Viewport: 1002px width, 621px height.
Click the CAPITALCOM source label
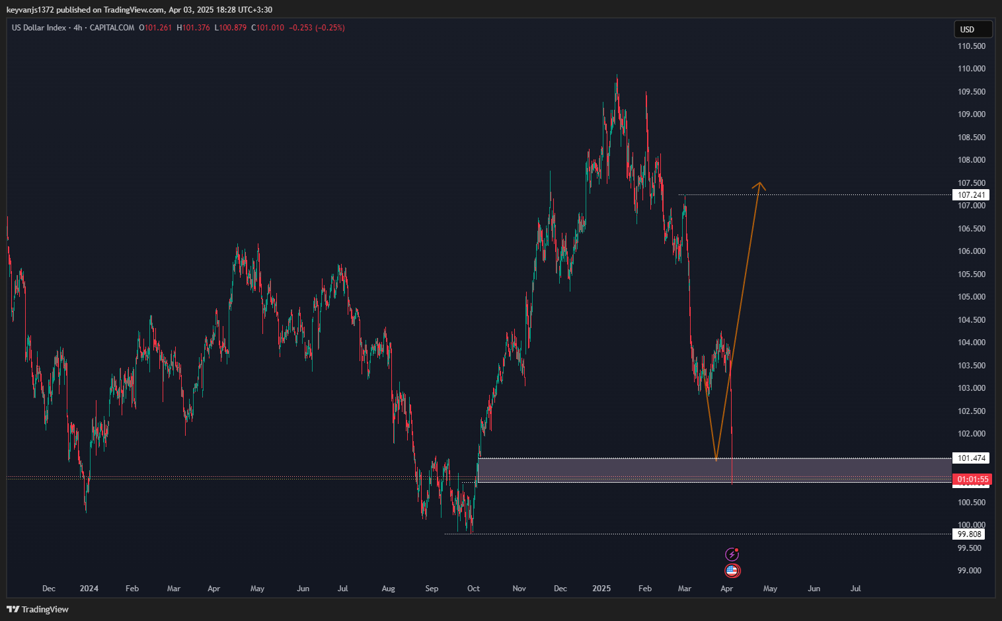(x=112, y=28)
